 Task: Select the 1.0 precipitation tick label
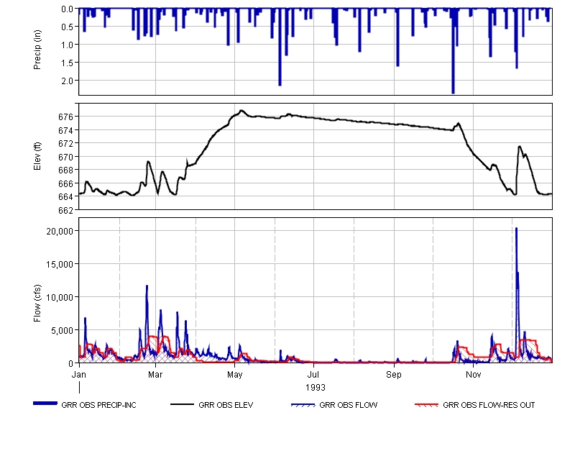(68, 45)
